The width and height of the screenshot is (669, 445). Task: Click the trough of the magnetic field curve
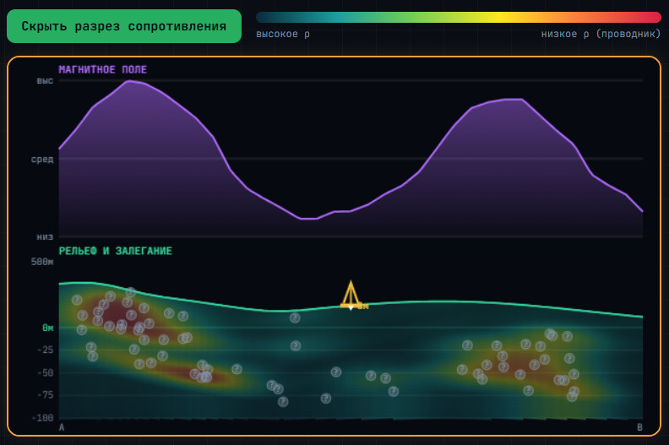coord(308,219)
